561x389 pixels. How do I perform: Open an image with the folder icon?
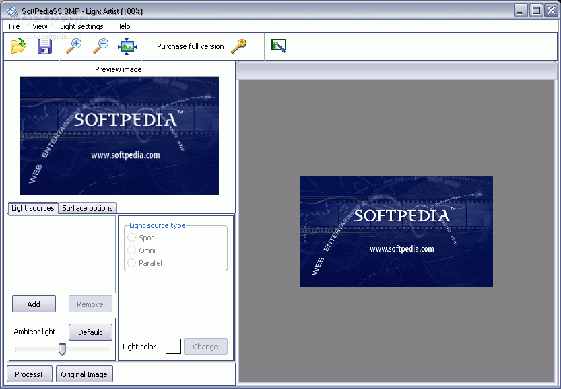pos(18,46)
